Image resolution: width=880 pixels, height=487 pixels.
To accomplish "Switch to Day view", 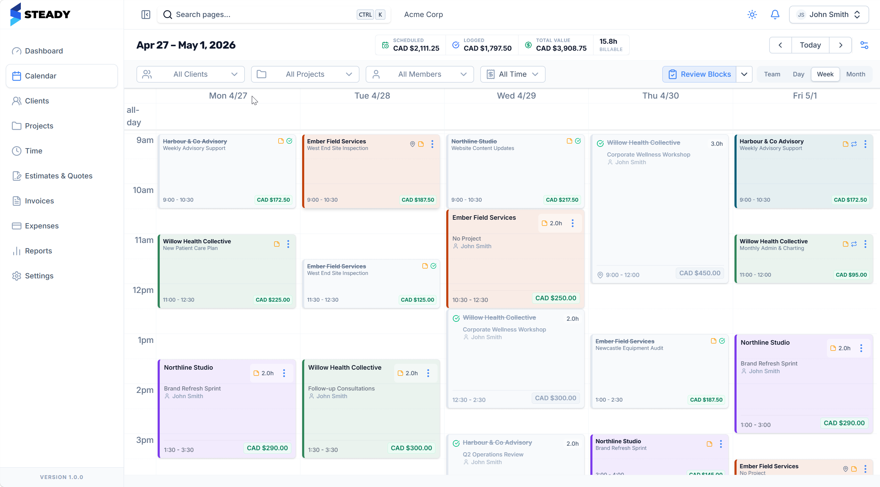I will coord(798,74).
